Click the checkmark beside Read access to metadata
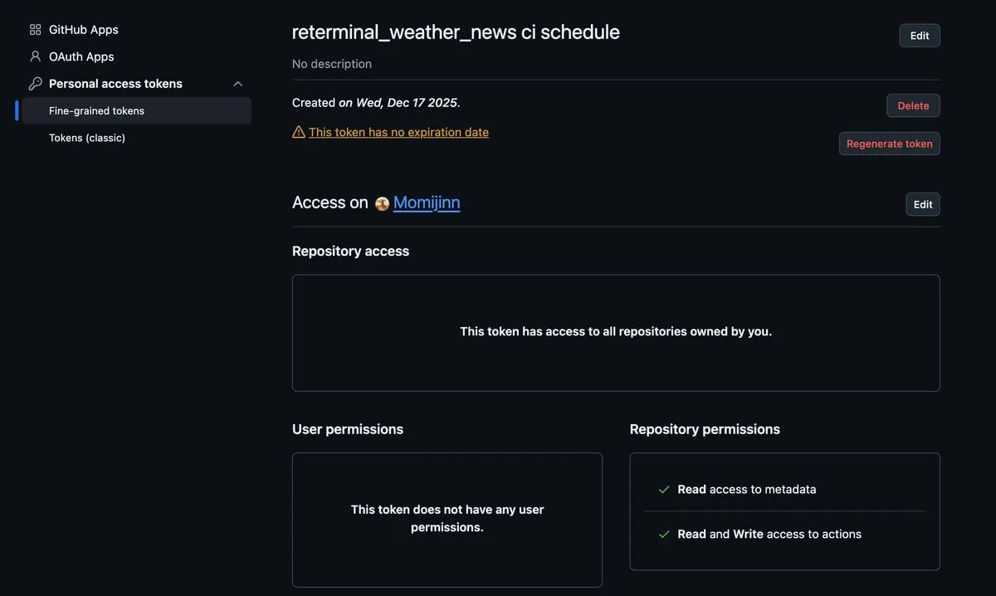This screenshot has width=996, height=596. tap(664, 490)
